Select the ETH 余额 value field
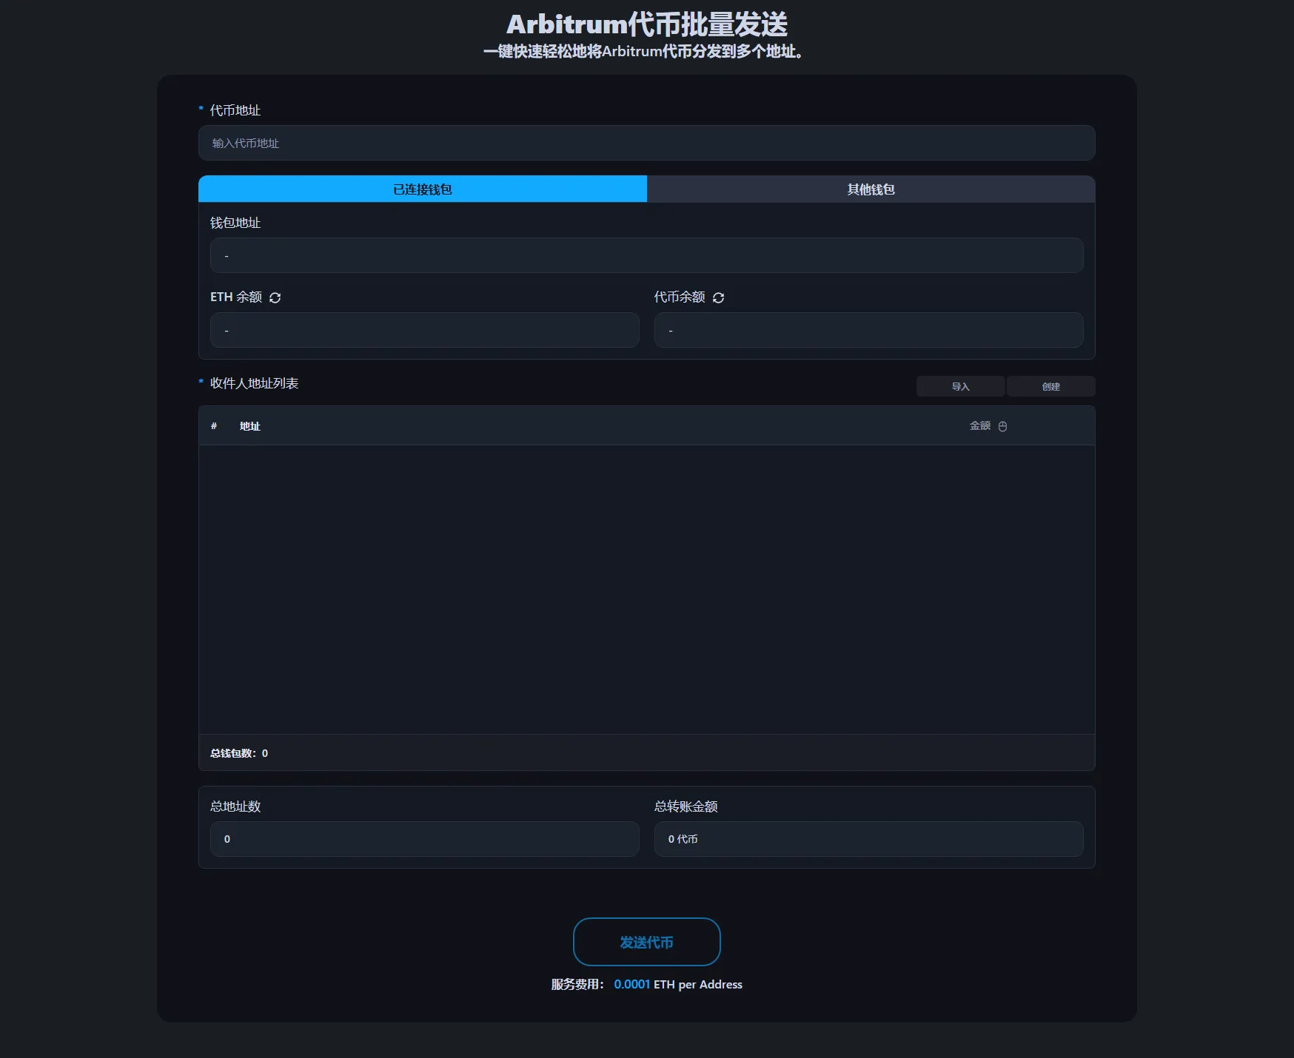The image size is (1294, 1058). point(424,330)
